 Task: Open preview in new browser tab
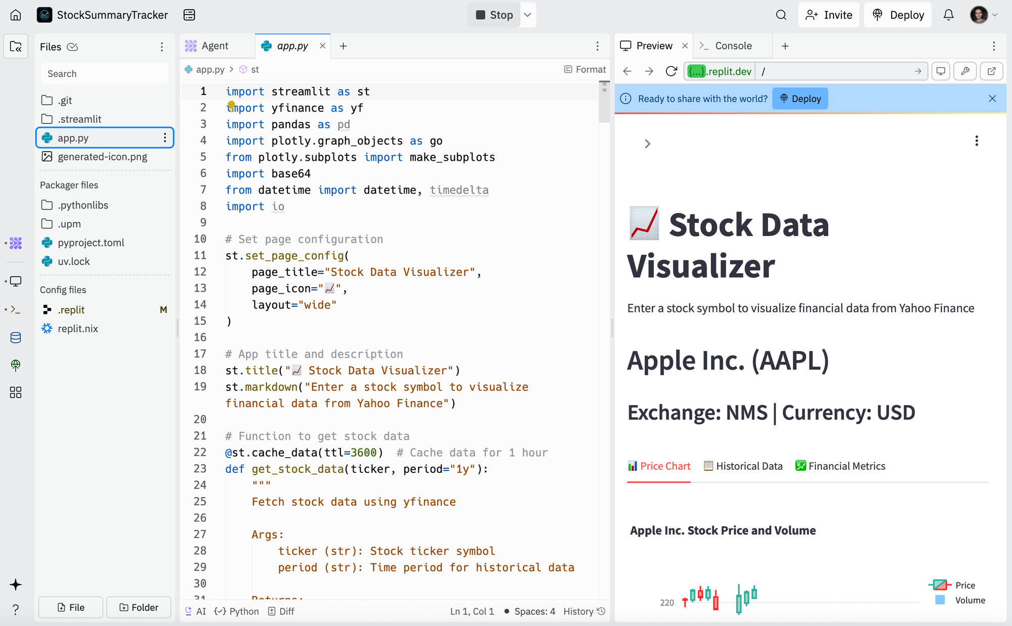(x=991, y=71)
